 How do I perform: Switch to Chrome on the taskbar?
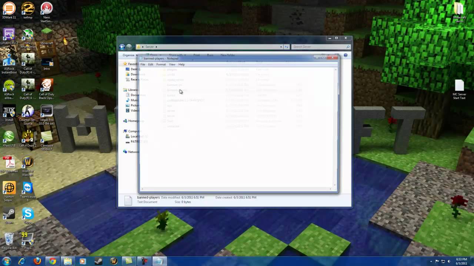coord(53,261)
